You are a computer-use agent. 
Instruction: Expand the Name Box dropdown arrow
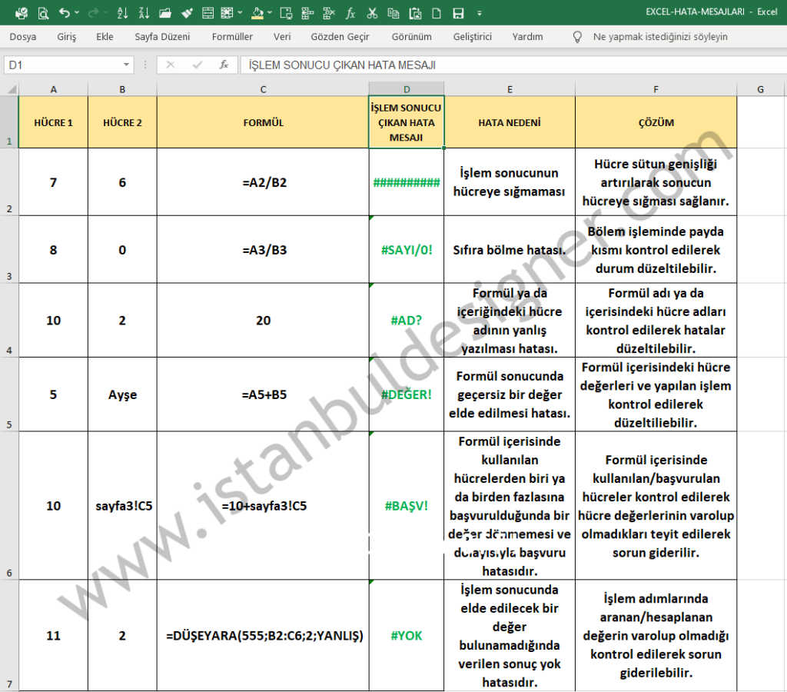(127, 65)
